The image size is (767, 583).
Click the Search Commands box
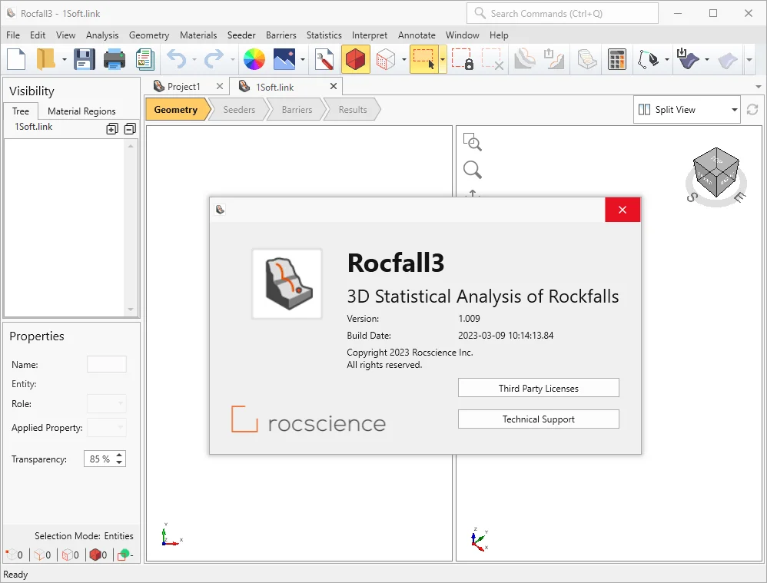point(563,13)
